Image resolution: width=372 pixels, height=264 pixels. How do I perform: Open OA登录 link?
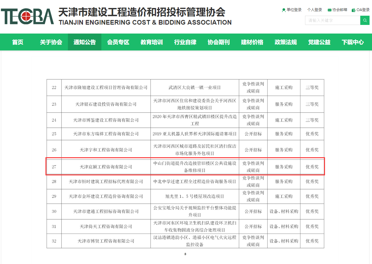click(363, 10)
